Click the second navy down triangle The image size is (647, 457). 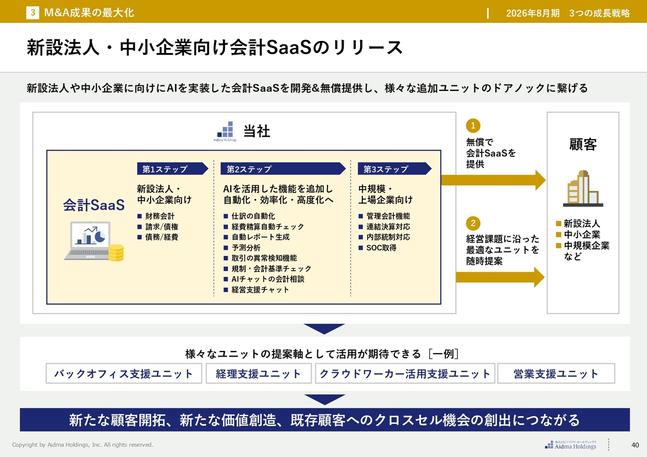tap(325, 399)
